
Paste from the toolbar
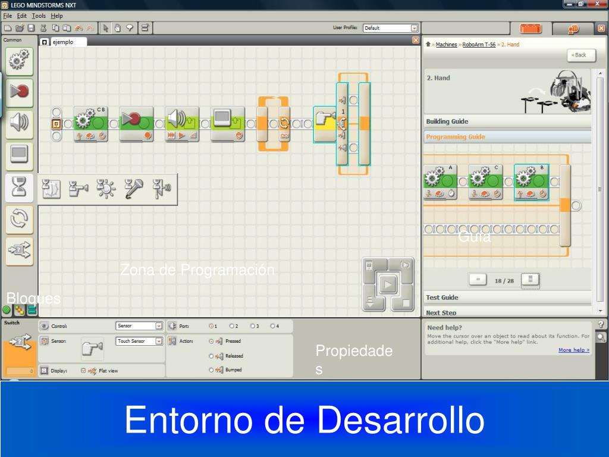pyautogui.click(x=67, y=28)
